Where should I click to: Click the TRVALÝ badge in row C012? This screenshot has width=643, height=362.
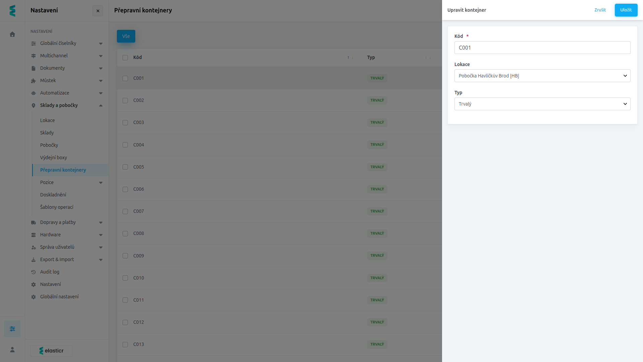(377, 322)
